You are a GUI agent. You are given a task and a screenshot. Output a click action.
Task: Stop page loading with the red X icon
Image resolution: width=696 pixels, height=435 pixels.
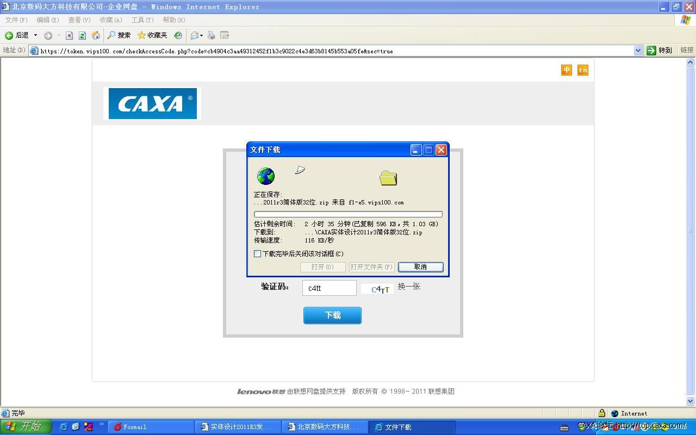tap(69, 35)
